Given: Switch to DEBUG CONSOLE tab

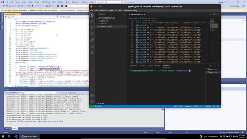Looking at the screenshot, I should pos(154,66).
